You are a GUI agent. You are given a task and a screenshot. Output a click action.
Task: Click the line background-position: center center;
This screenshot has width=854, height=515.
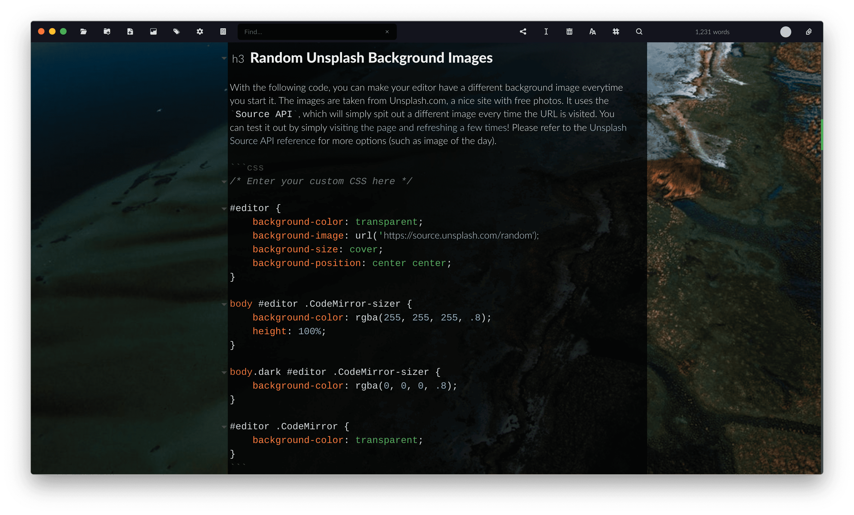coord(352,263)
